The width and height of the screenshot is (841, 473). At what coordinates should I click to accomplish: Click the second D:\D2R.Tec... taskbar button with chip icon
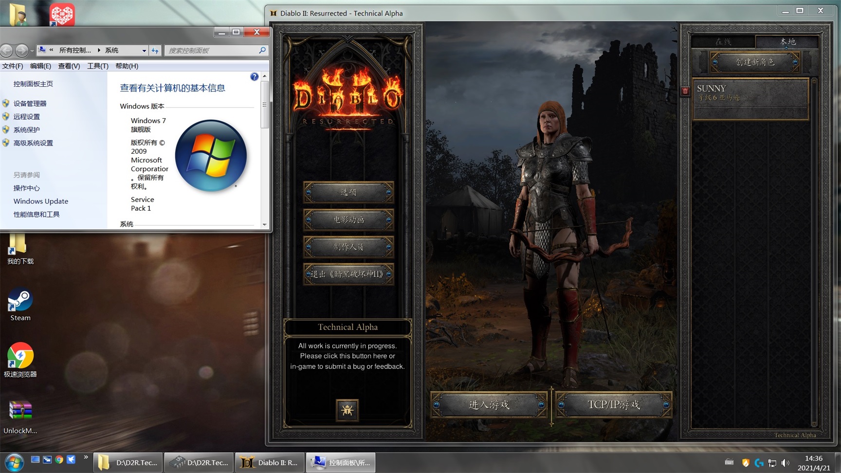[199, 462]
